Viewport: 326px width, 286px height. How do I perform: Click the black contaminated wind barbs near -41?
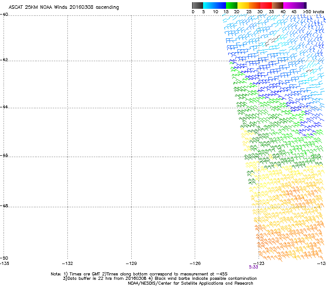(273, 40)
